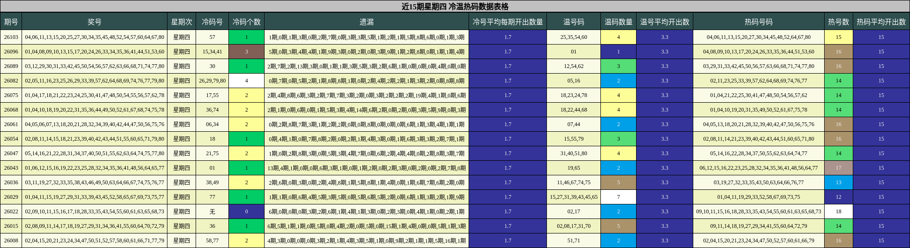
Task: Select cold number cell 36,74
Action: (212, 110)
